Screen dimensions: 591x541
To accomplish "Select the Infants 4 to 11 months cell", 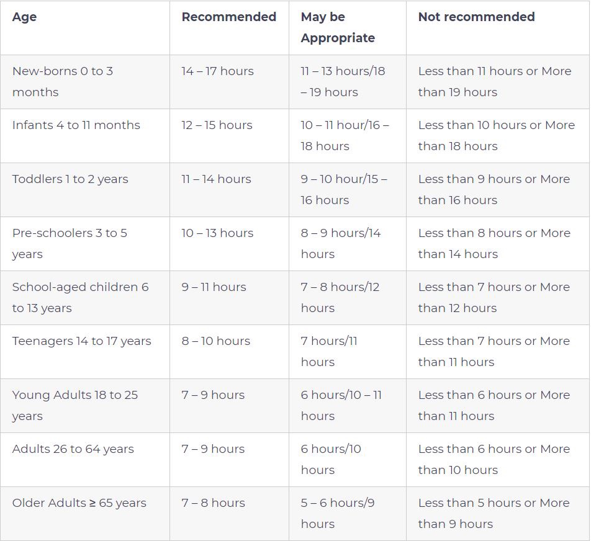I will [76, 125].
